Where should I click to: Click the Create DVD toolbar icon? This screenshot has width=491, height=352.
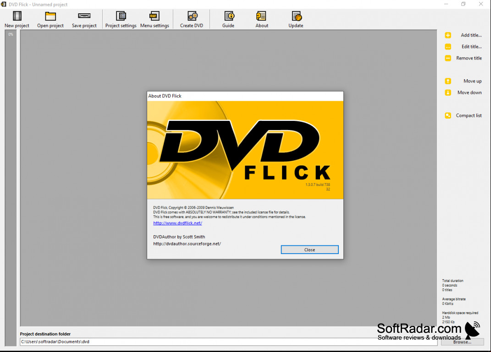192,16
